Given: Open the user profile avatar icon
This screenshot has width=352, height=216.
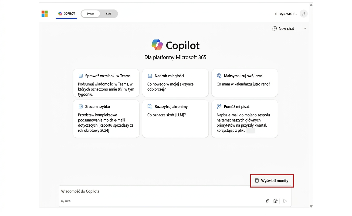Looking at the screenshot, I should (x=304, y=14).
